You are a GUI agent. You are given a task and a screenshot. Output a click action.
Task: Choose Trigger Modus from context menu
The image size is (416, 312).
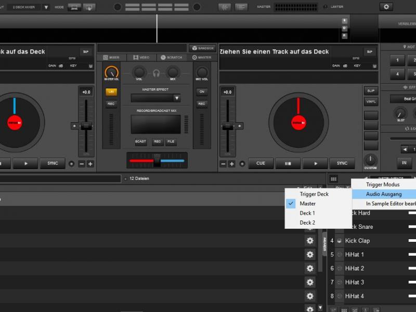pos(383,185)
